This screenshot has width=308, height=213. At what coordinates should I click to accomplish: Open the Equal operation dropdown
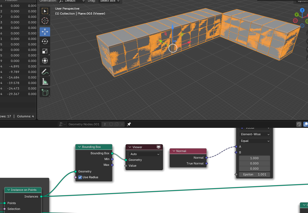254,141
